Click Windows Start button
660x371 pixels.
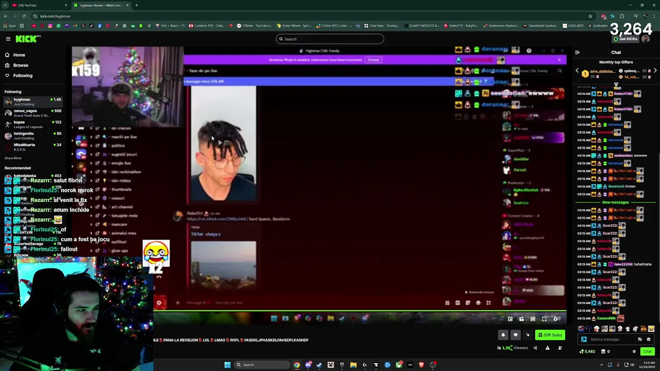click(227, 365)
